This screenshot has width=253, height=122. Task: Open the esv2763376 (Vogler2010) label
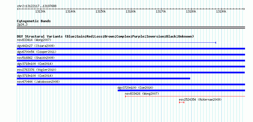pyautogui.click(x=37, y=70)
